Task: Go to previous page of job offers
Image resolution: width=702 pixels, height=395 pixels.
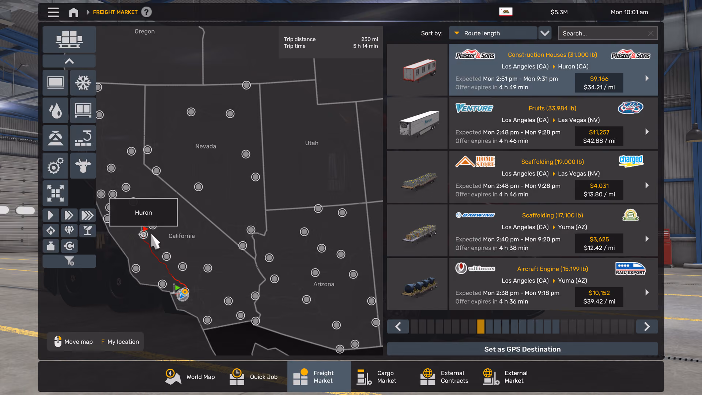Action: [398, 326]
